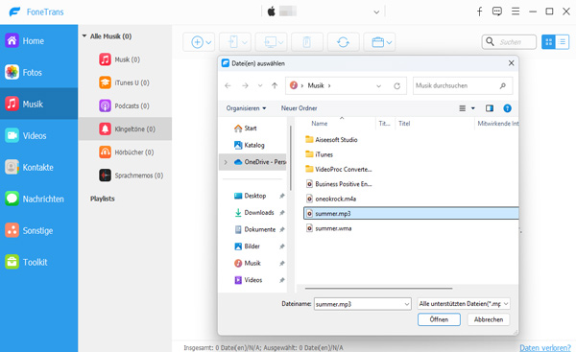Click the dialog help question icon
This screenshot has width=576, height=352.
(507, 108)
